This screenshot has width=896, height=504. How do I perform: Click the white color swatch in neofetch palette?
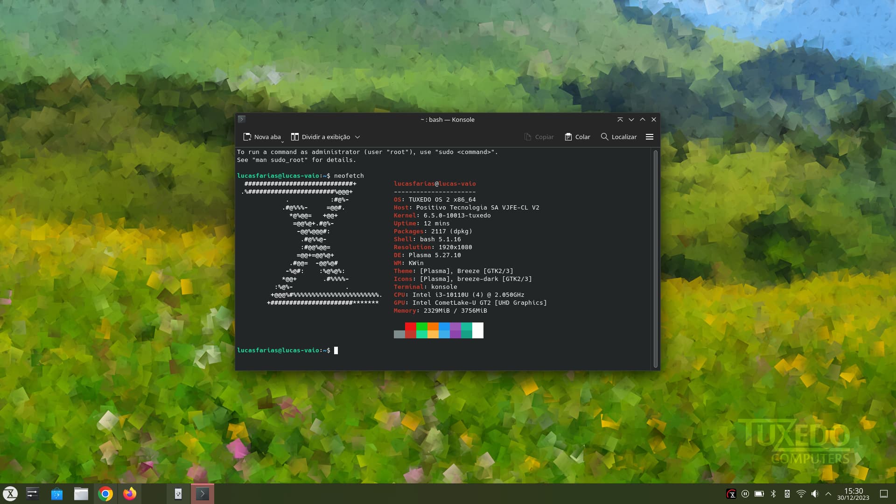pos(477,330)
